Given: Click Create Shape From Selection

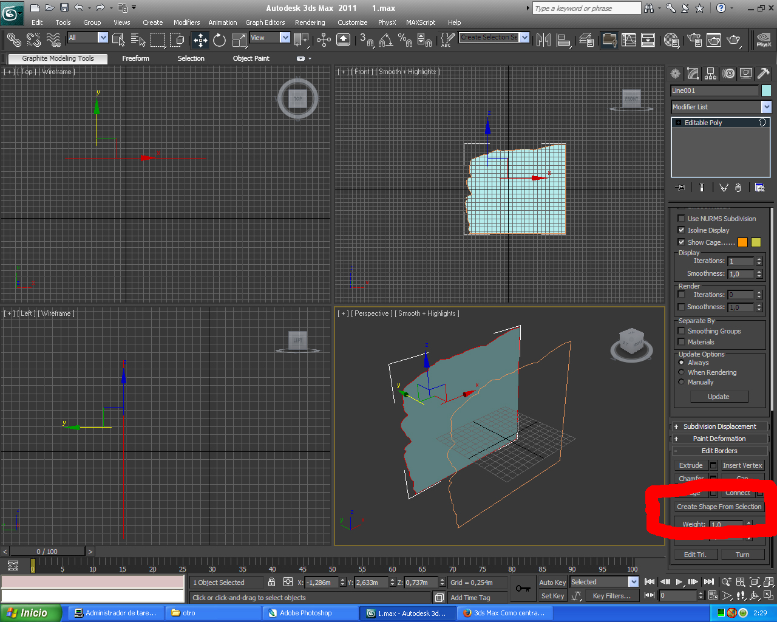Looking at the screenshot, I should coord(719,507).
